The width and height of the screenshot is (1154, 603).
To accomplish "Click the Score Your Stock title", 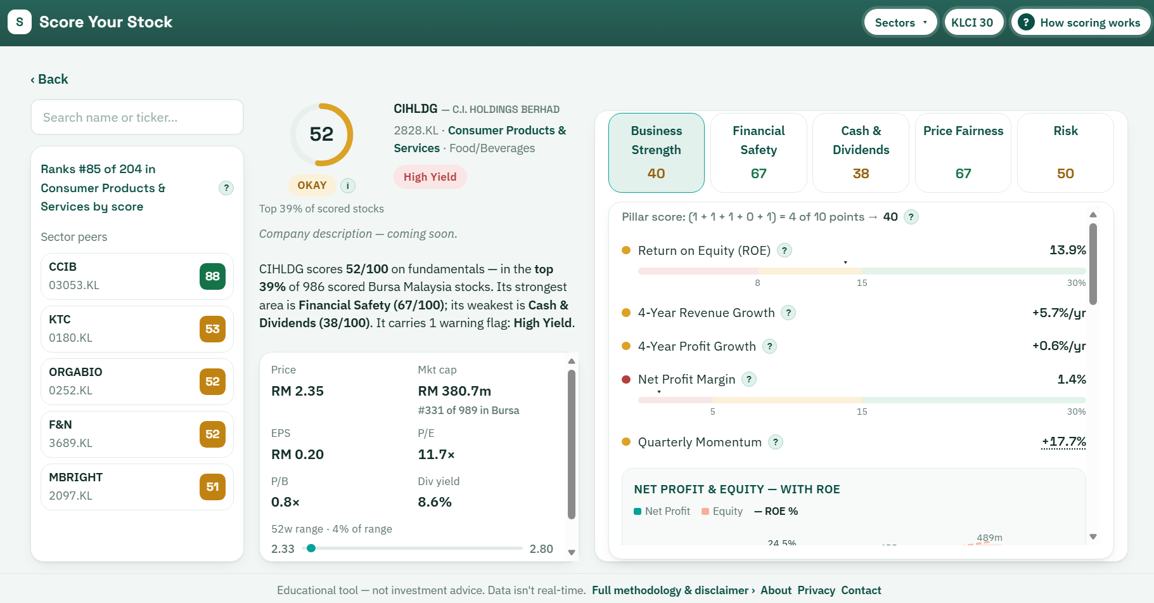I will 106,22.
